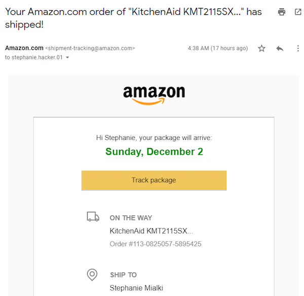Click the location pin icon
The height and width of the screenshot is (296, 304).
click(92, 275)
